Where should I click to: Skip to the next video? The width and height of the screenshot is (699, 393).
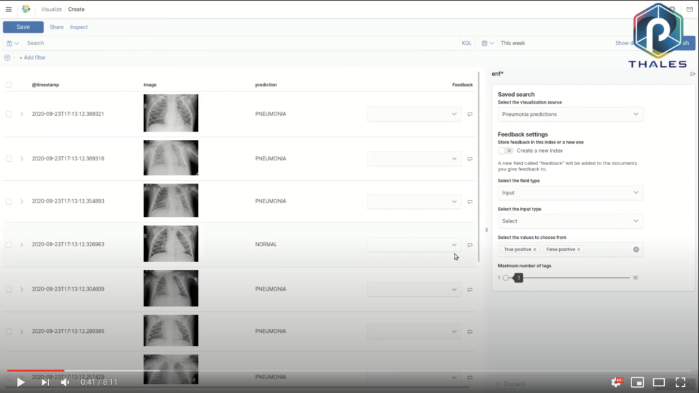[x=45, y=382]
